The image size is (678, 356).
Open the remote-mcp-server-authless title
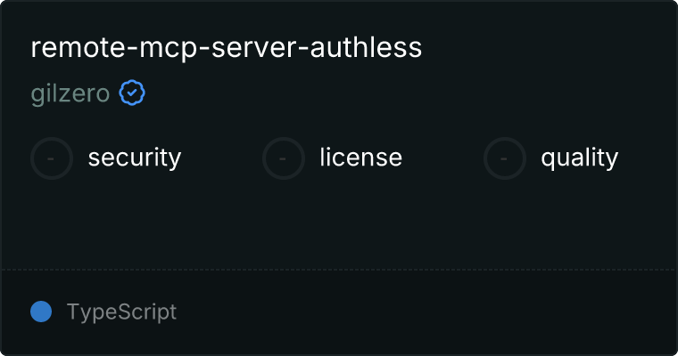pos(226,47)
